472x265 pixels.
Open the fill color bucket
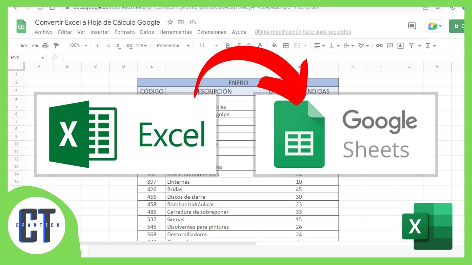pos(274,46)
